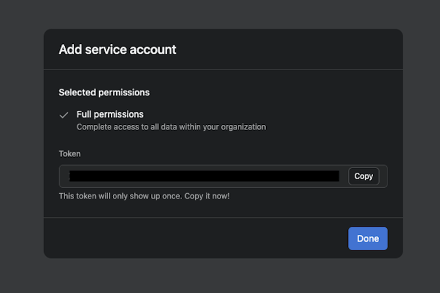
Task: Click the dimmed backdrop below the dialog
Action: coord(220,276)
